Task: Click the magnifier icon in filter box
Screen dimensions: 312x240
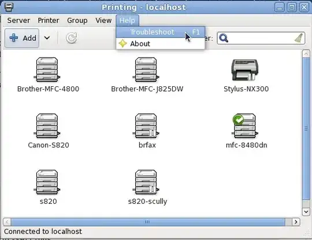Action: (224, 38)
